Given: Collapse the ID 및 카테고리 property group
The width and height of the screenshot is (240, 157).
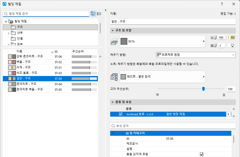Looking at the screenshot, I should (113, 133).
